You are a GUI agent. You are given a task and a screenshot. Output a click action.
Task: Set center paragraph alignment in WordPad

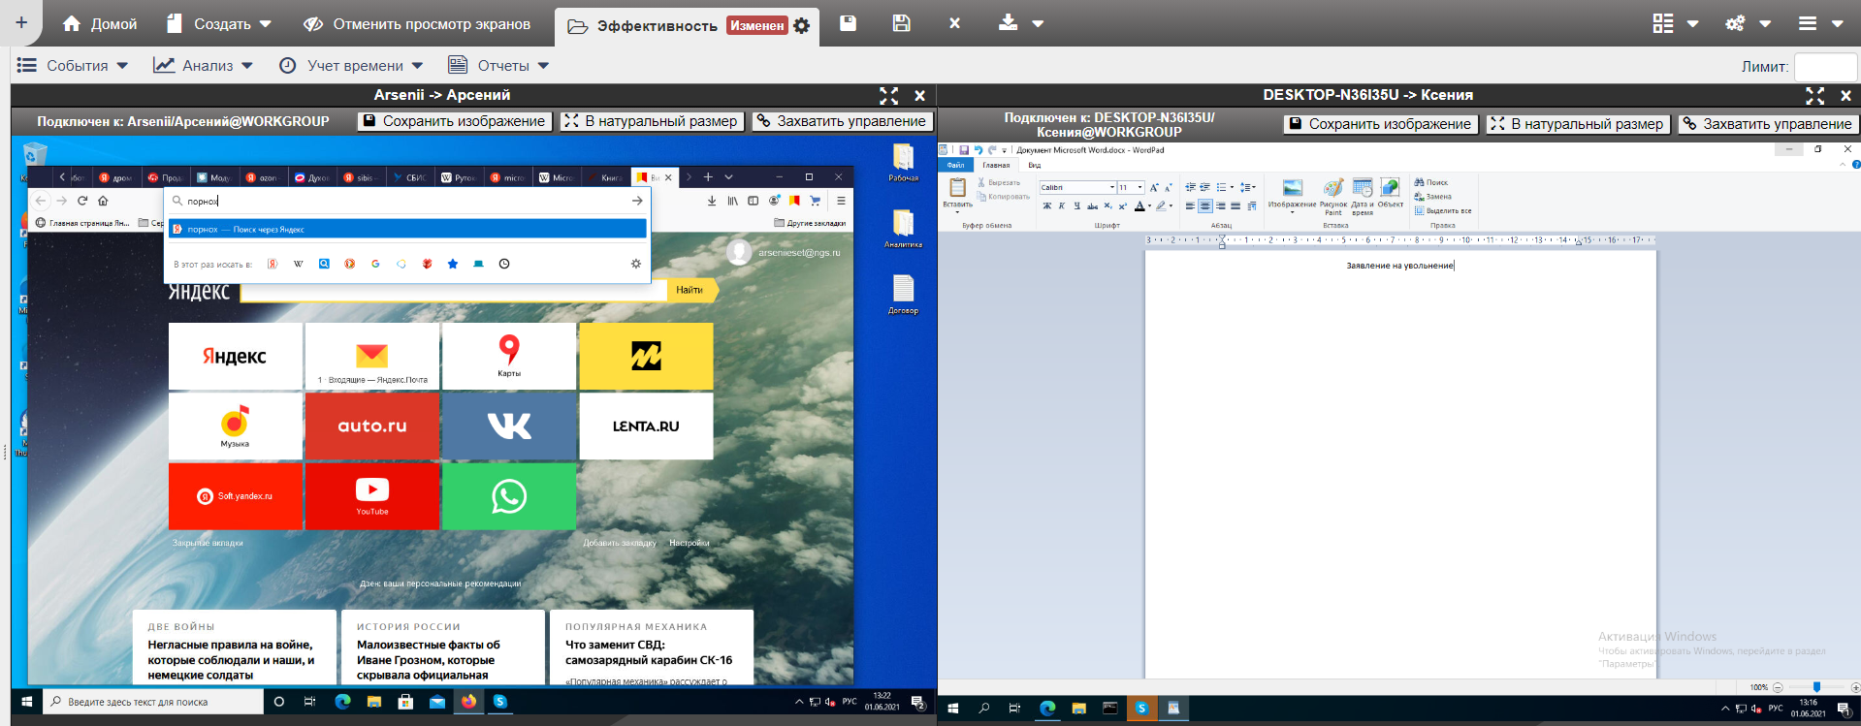coord(1205,205)
